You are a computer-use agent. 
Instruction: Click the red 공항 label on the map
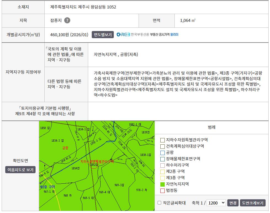pyautogui.click(x=65, y=148)
